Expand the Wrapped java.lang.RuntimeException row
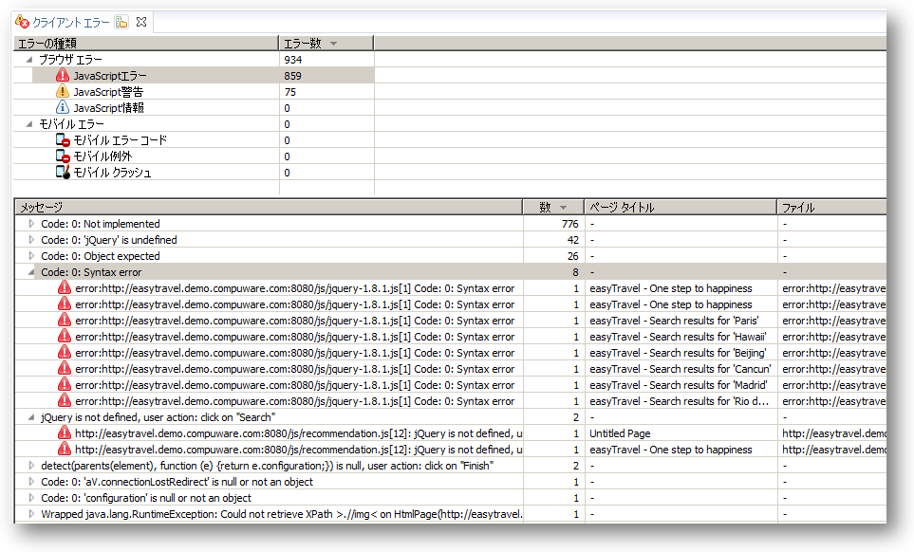The image size is (914, 552). coord(31,514)
